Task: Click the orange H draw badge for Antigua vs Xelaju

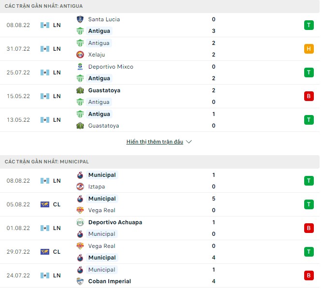Action: (309, 49)
